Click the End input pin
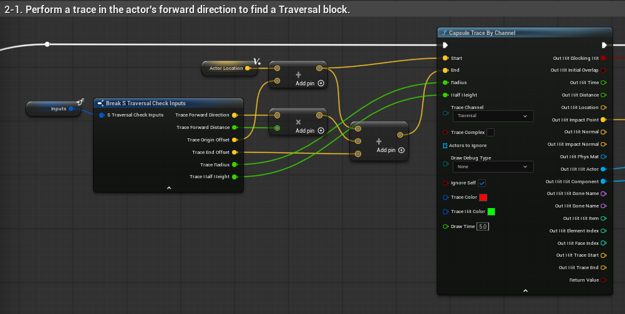The image size is (625, 314). pos(445,70)
